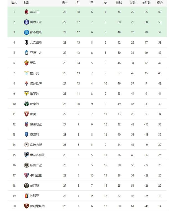The width and height of the screenshot is (183, 212).
Task: Click the 排名 column header
Action: [x=14, y=3]
